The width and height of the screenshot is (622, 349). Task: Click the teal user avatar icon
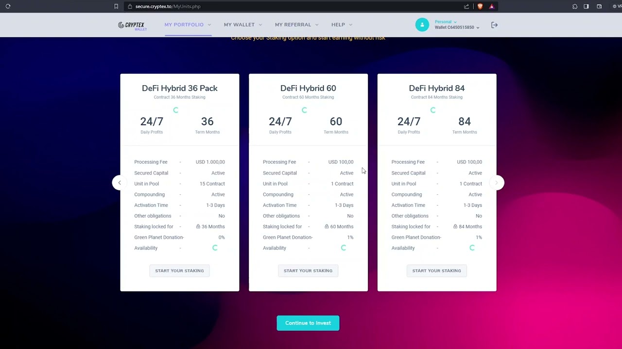422,25
